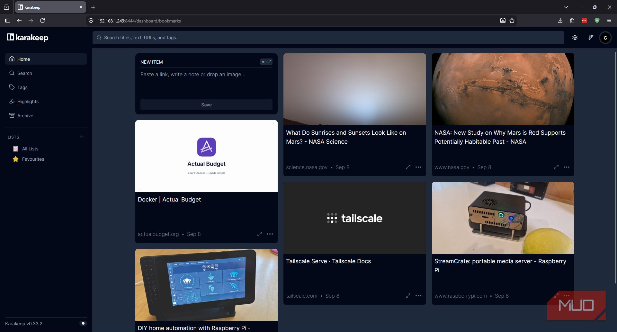This screenshot has height=332, width=617.
Task: Open All Lists
Action: [30, 149]
